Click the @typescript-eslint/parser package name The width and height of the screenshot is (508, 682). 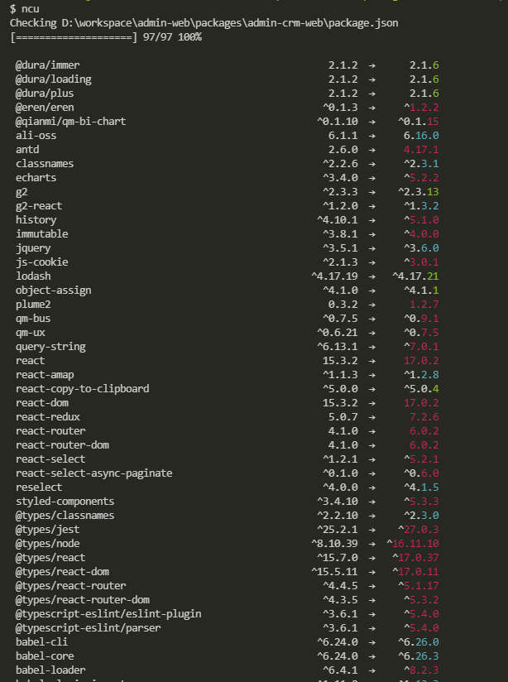tap(89, 628)
